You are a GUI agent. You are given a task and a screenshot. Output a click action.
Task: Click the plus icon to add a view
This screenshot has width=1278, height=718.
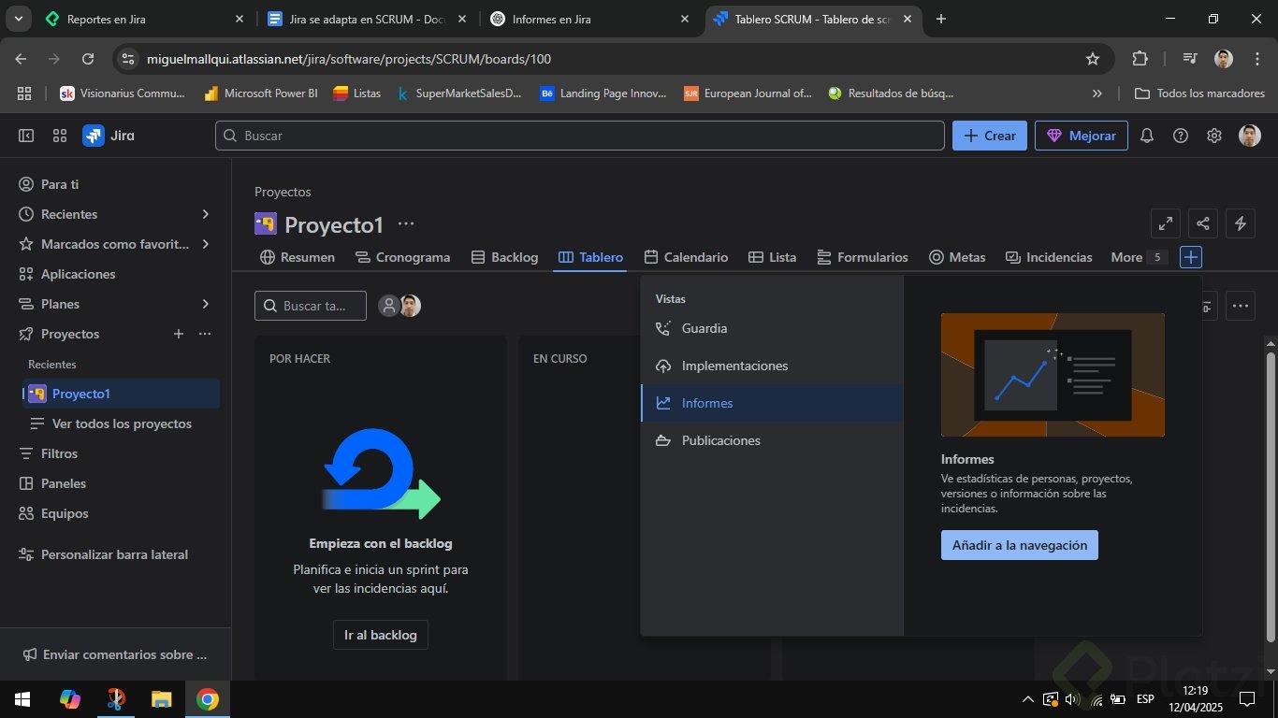click(x=1190, y=257)
